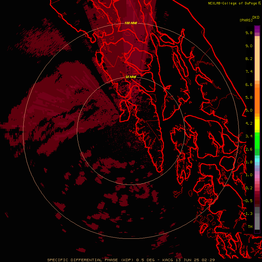Viewport: 262px width, 262px height.
Task: Click the 5.0 value on color scale
Action: tap(249, 110)
